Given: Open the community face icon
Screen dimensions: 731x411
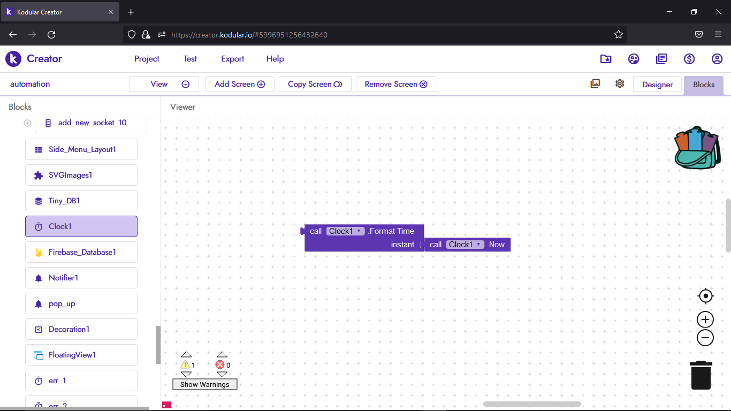Looking at the screenshot, I should tap(634, 59).
